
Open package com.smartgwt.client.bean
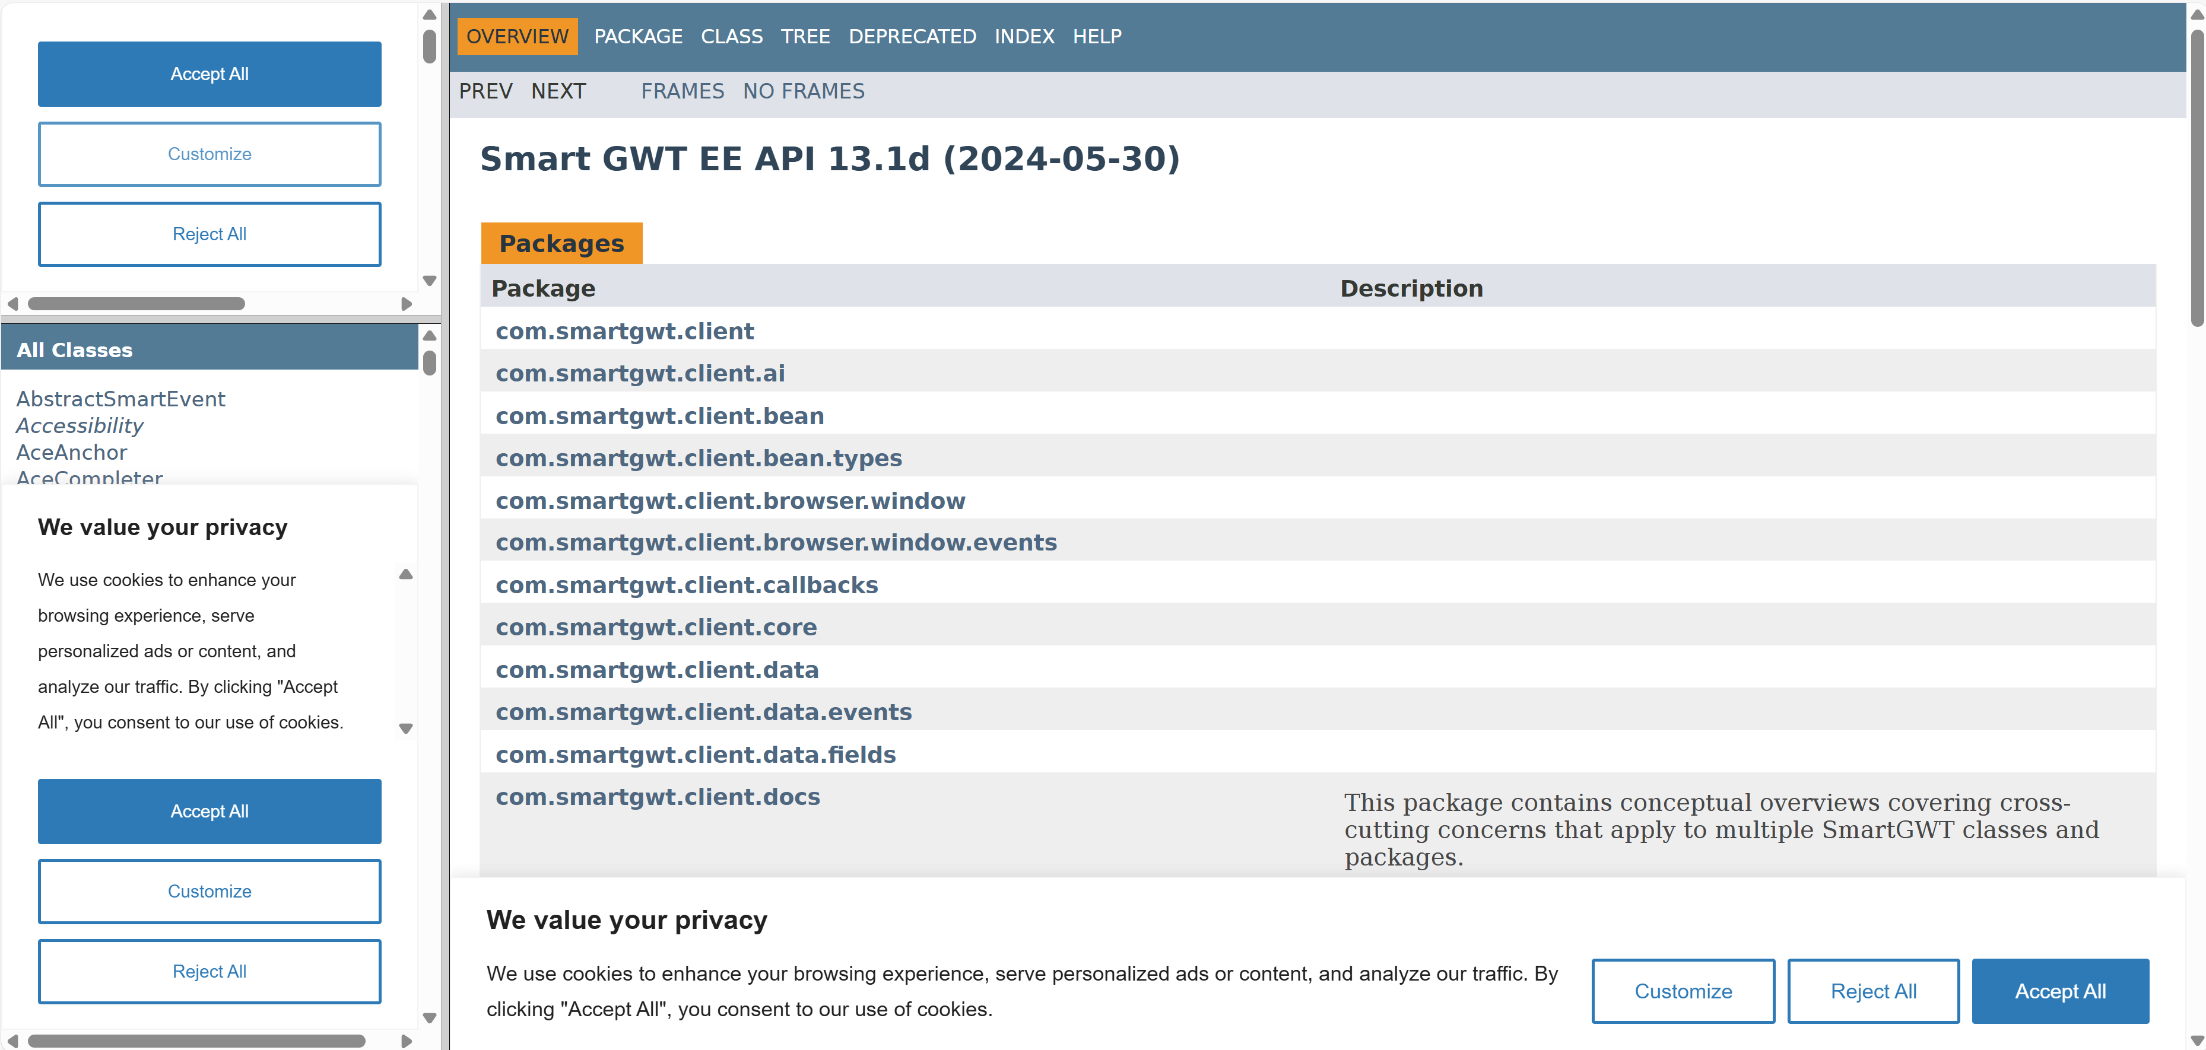point(659,416)
